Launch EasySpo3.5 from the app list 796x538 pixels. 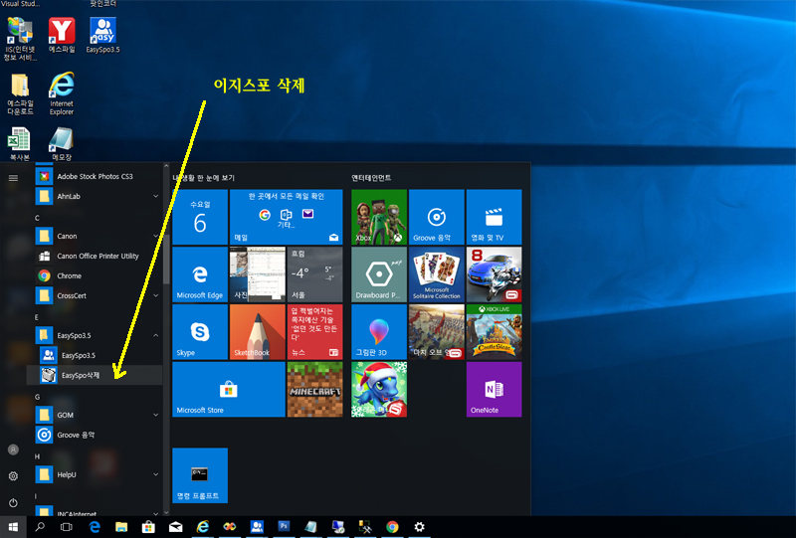95,355
